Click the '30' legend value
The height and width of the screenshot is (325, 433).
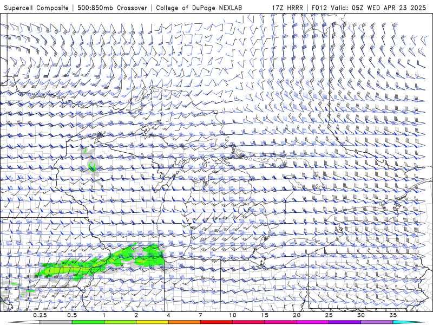coord(361,315)
